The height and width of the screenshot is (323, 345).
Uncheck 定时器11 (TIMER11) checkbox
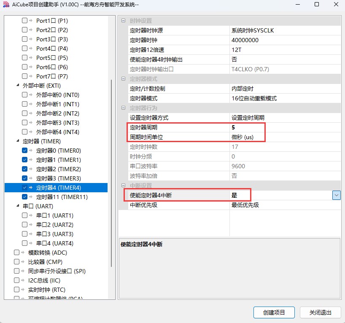(24, 197)
